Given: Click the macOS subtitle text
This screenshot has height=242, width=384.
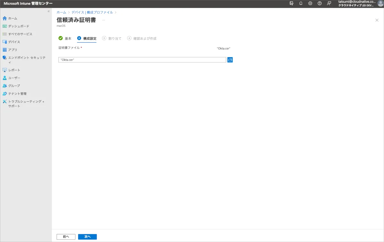Looking at the screenshot, I should point(61,26).
